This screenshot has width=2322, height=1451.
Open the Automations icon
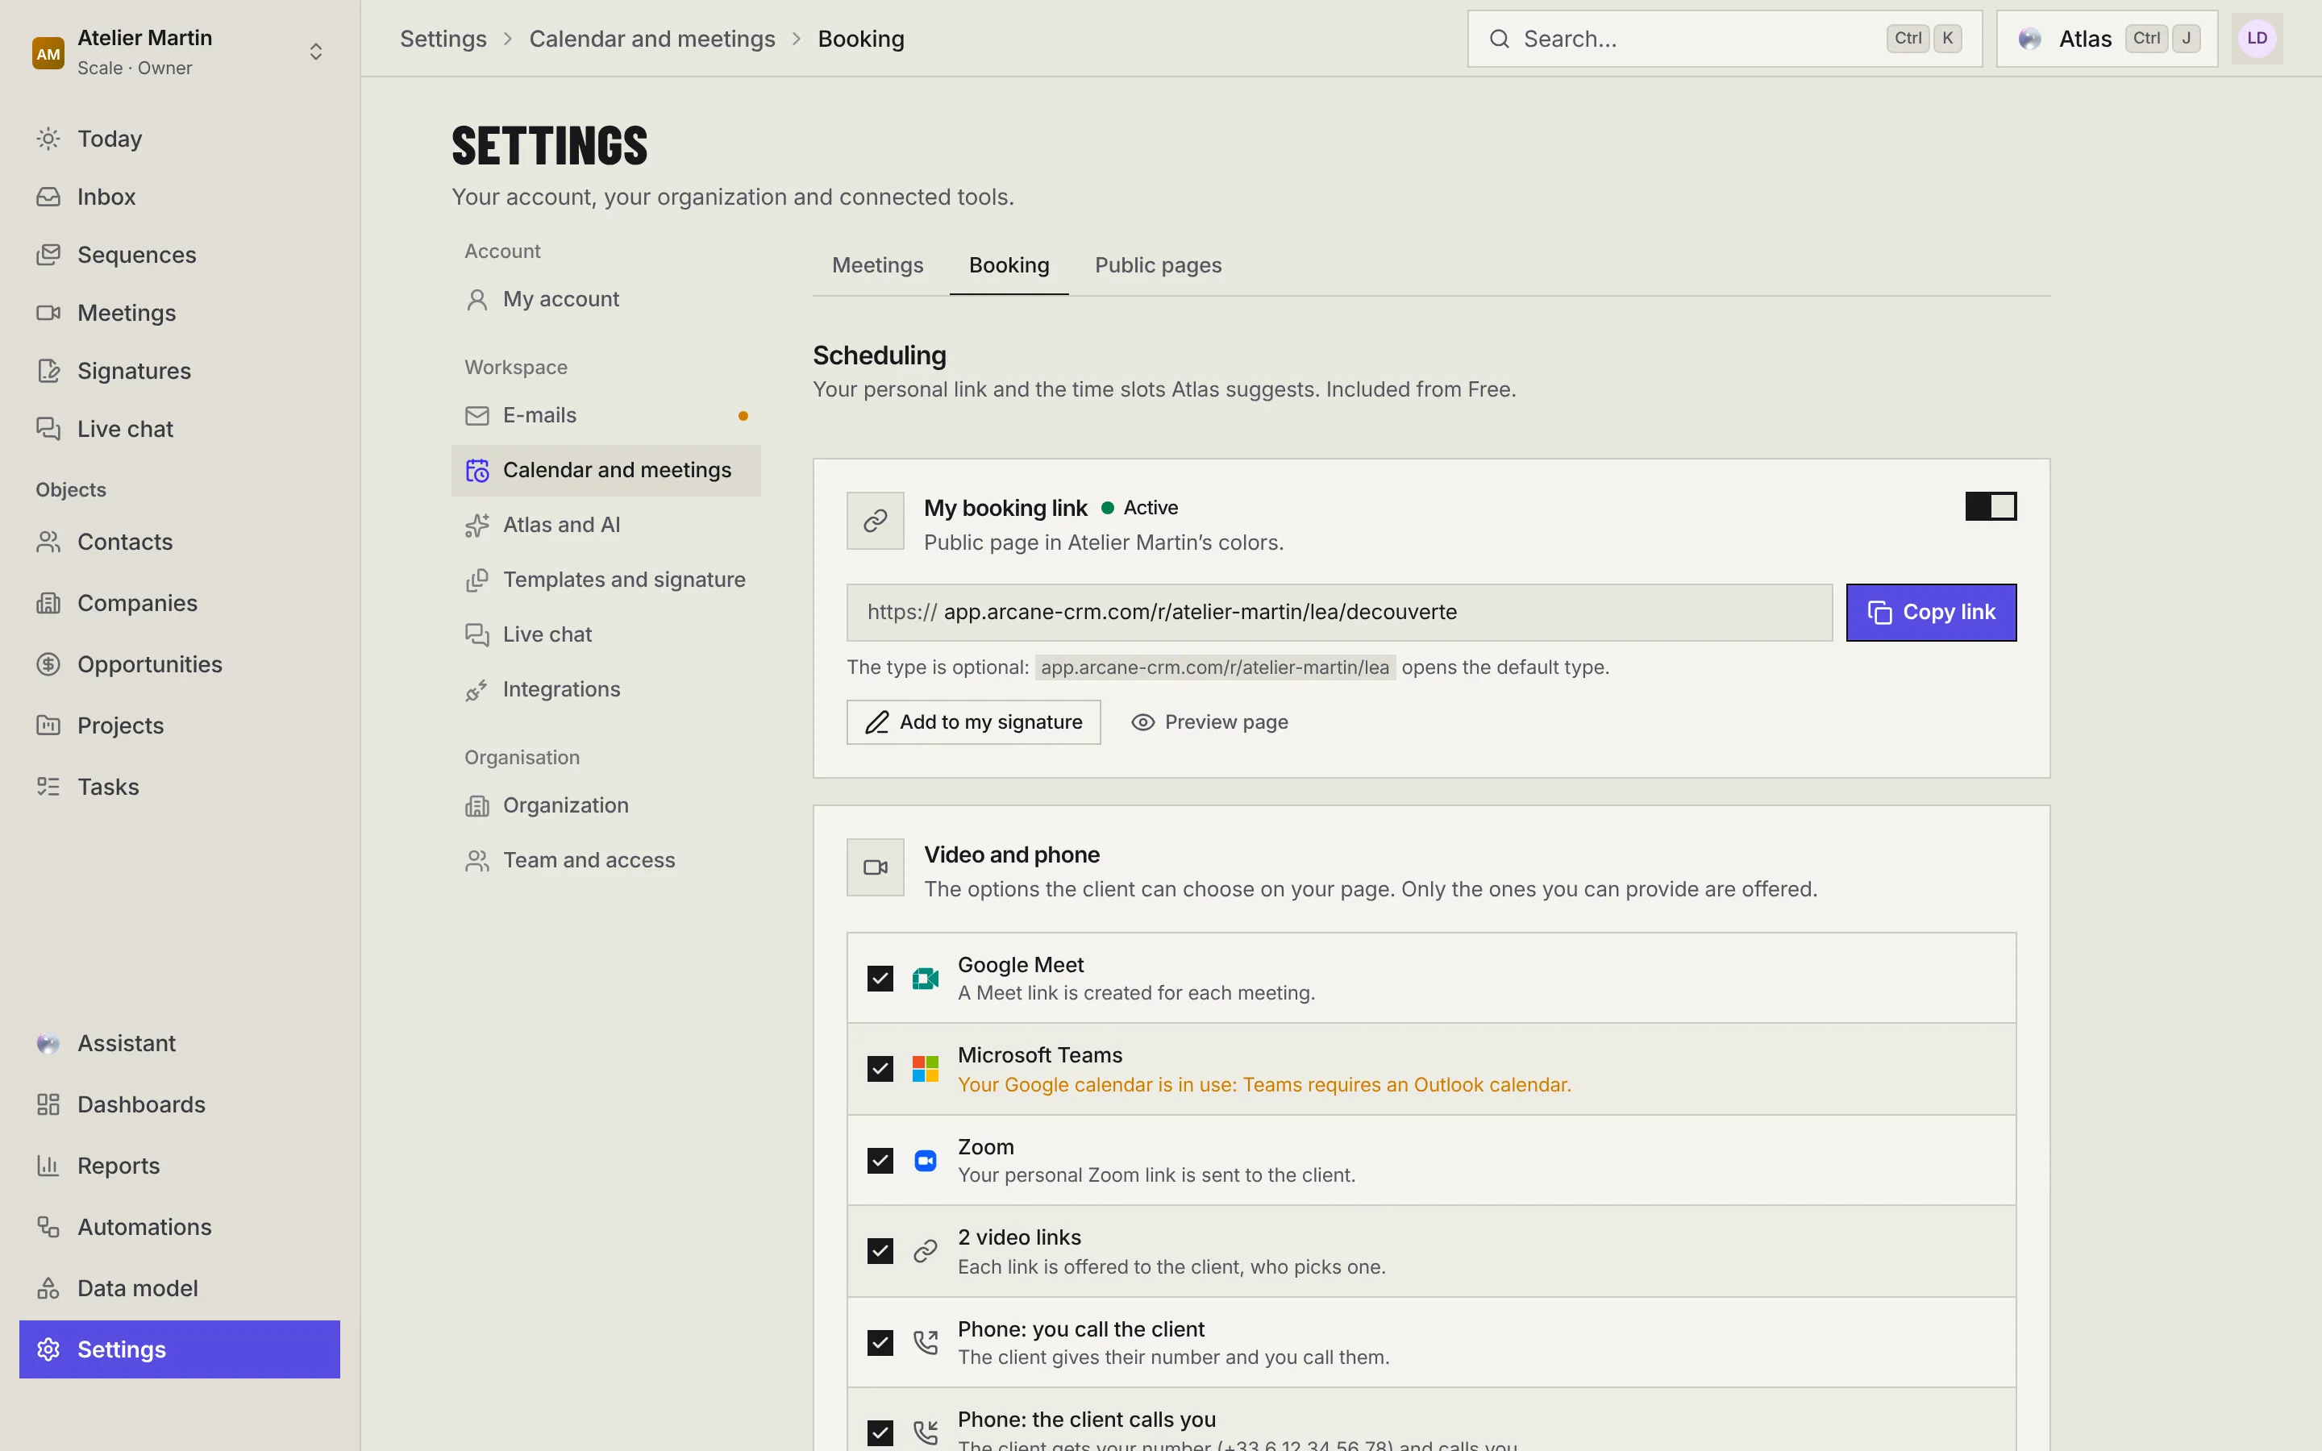(x=48, y=1228)
